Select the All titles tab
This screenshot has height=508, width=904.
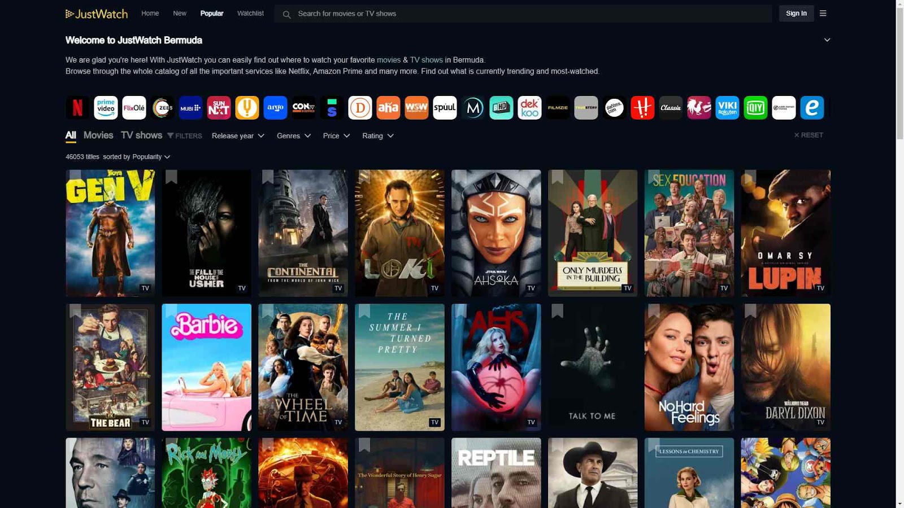(71, 135)
